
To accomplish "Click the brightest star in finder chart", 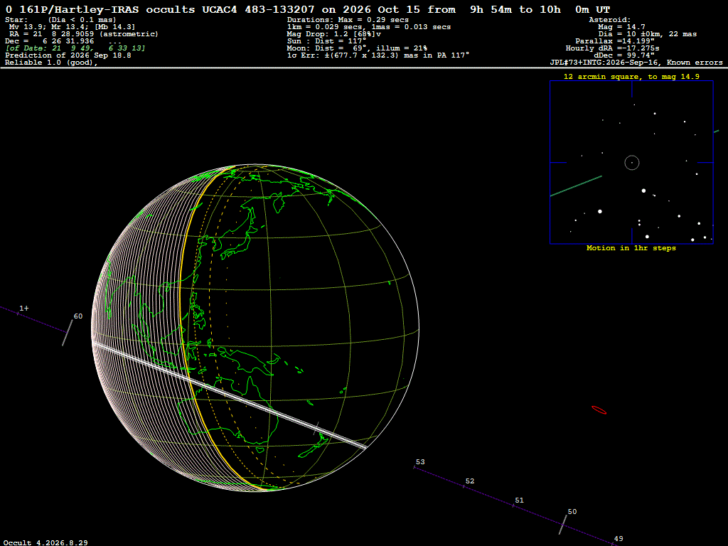I will [600, 211].
